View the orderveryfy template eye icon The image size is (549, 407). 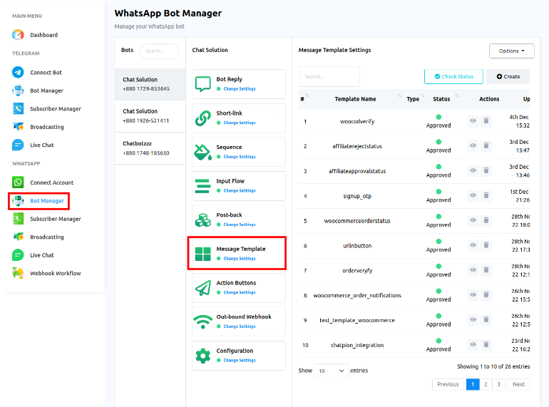click(x=473, y=270)
